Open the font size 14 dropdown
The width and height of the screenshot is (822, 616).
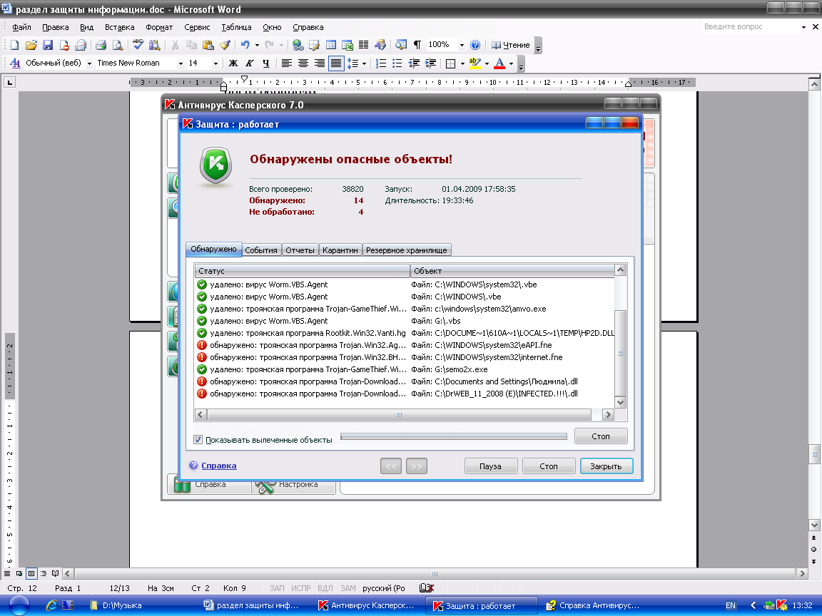[x=215, y=63]
